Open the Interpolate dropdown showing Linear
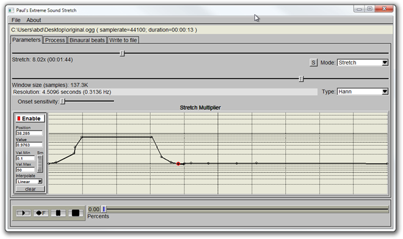This screenshot has height=239, width=403. [29, 182]
